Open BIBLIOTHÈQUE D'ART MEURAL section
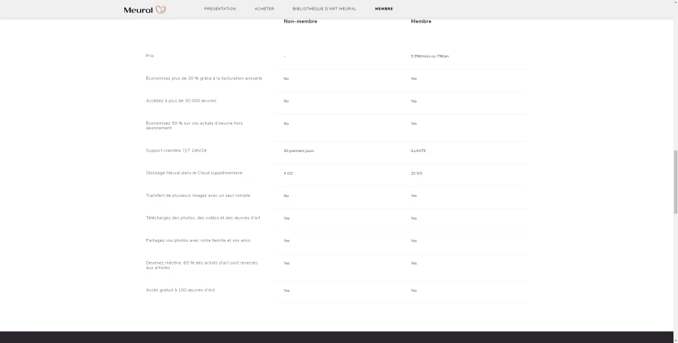The height and width of the screenshot is (343, 678). [325, 8]
